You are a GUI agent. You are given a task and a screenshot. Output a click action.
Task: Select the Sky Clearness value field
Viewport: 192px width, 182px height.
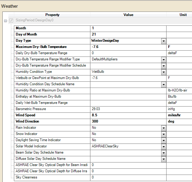click(x=128, y=178)
